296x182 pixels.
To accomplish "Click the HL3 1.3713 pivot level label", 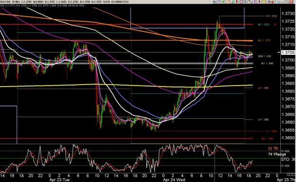I will click(x=264, y=41).
